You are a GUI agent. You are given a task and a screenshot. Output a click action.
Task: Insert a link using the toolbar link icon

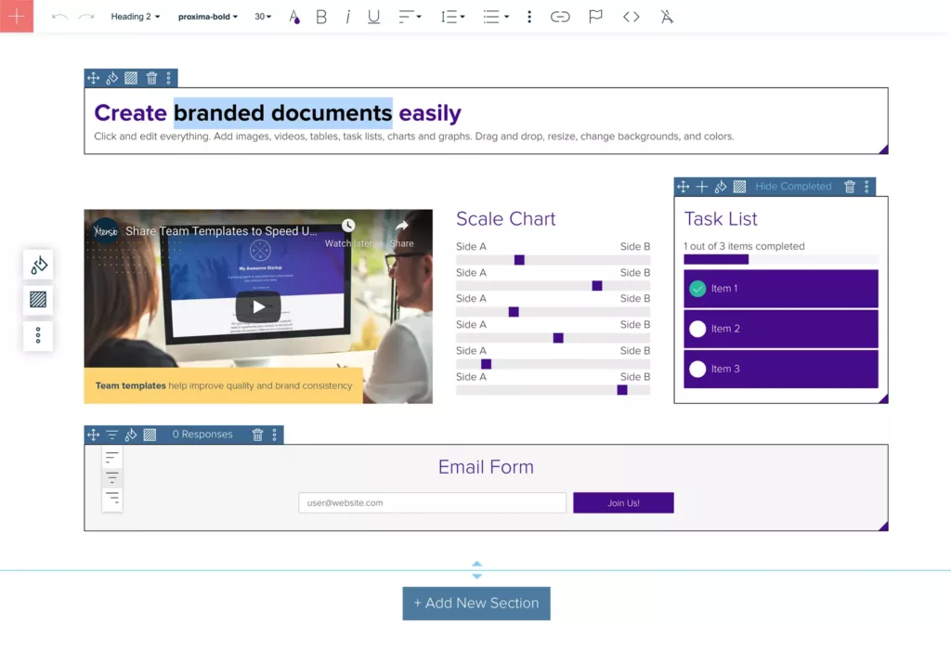point(560,16)
